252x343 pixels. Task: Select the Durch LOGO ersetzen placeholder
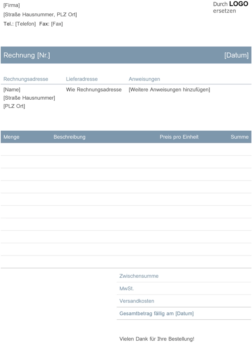point(231,7)
